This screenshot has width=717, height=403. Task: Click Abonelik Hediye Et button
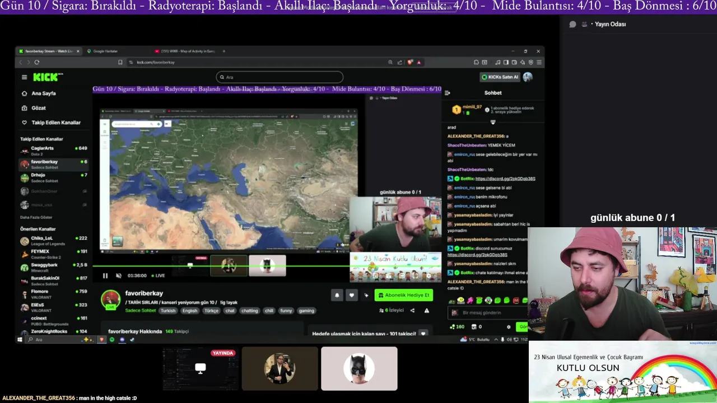coord(403,295)
